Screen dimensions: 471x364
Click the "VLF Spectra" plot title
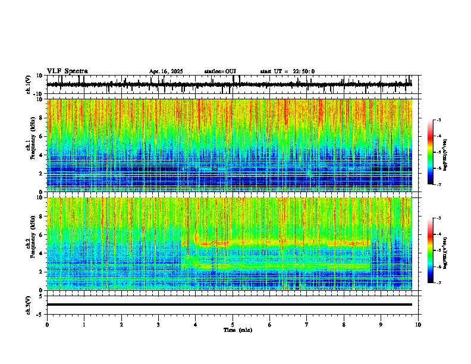(x=67, y=71)
